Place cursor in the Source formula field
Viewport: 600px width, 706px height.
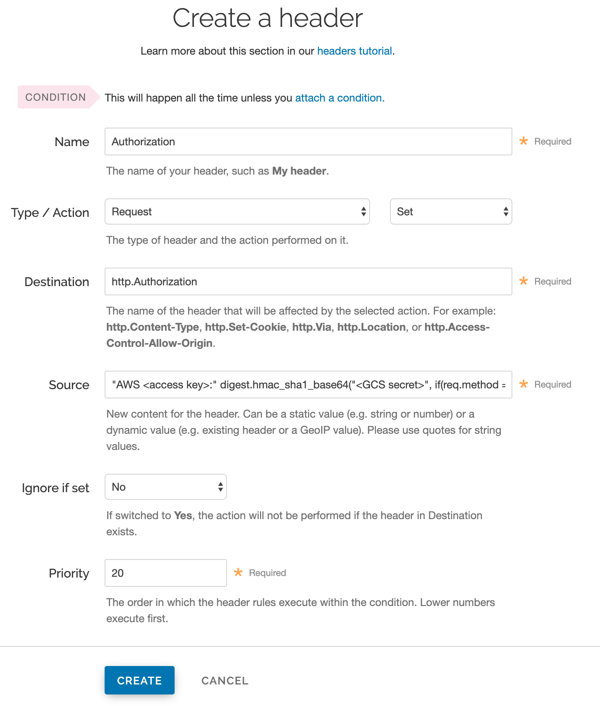[x=308, y=385]
